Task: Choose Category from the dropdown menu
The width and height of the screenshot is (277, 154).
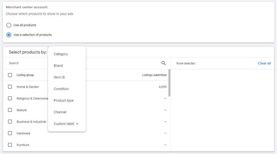Action: point(67,54)
